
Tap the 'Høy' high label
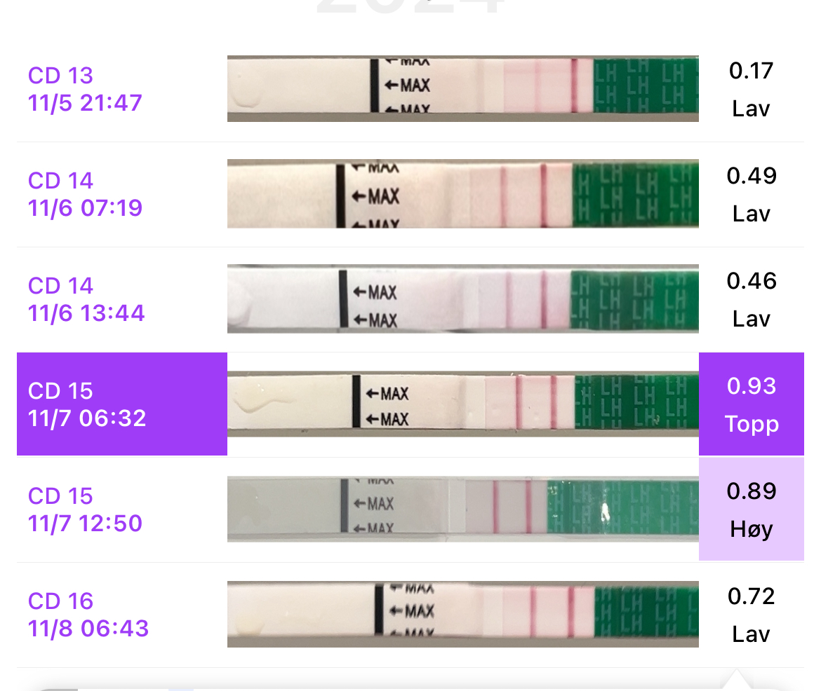tap(752, 529)
